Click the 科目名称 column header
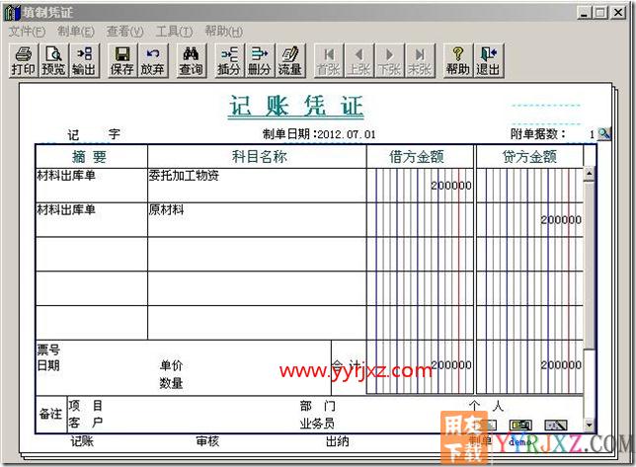 pos(259,156)
